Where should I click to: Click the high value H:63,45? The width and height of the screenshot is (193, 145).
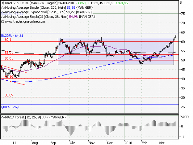[x=97, y=3]
